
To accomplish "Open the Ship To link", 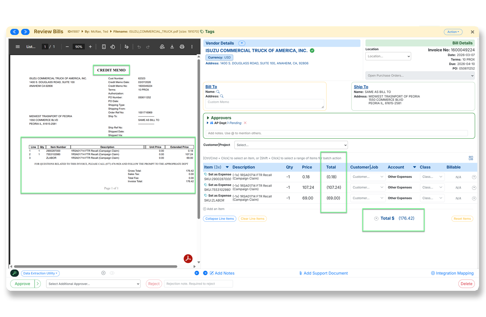I will pyautogui.click(x=361, y=87).
